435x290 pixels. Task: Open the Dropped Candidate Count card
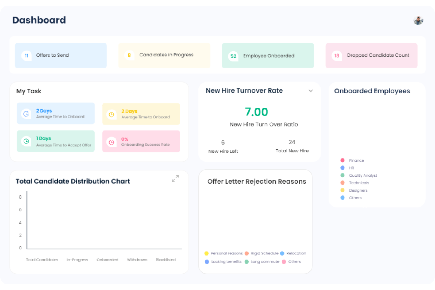pyautogui.click(x=372, y=56)
